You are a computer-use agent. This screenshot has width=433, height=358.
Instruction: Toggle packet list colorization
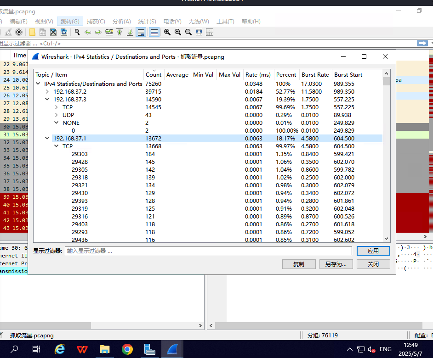pyautogui.click(x=154, y=32)
